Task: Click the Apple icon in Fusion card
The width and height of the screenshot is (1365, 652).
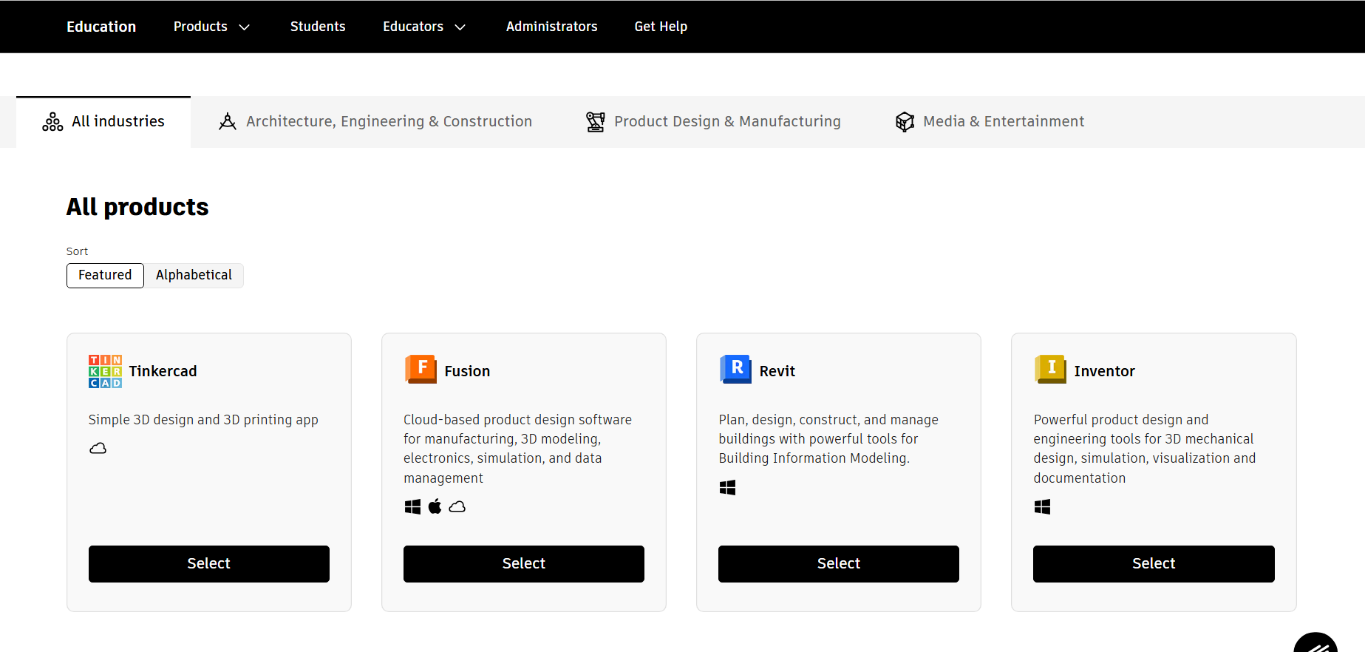Action: pos(435,506)
